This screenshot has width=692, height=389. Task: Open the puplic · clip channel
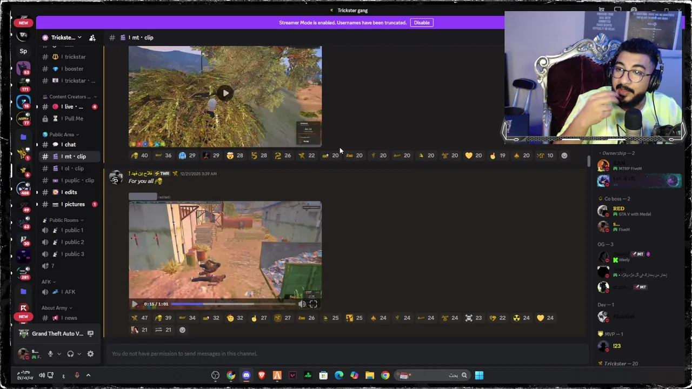pyautogui.click(x=70, y=180)
